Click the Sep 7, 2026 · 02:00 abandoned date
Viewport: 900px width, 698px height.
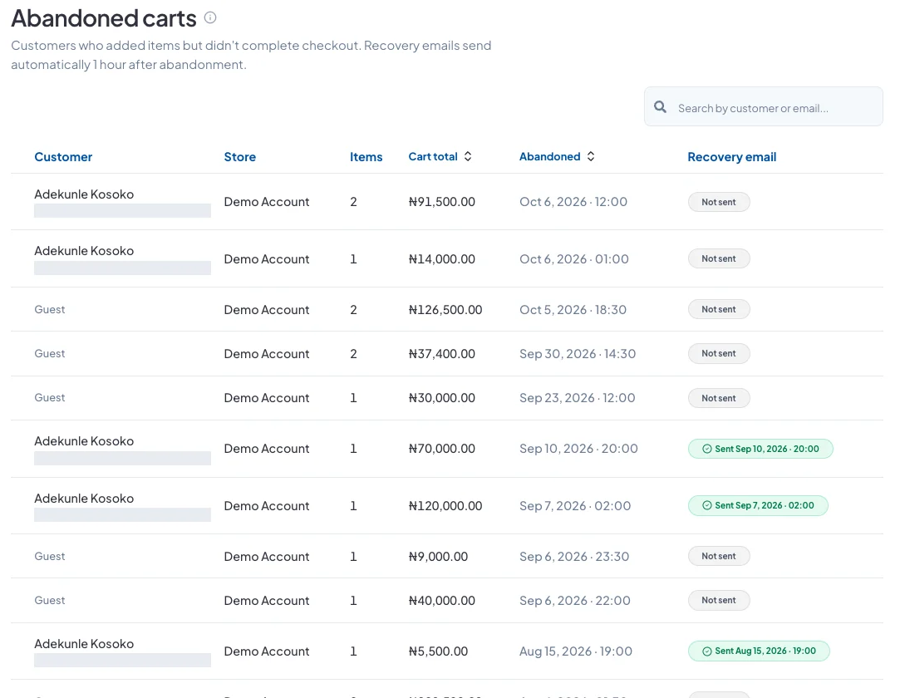click(x=575, y=506)
